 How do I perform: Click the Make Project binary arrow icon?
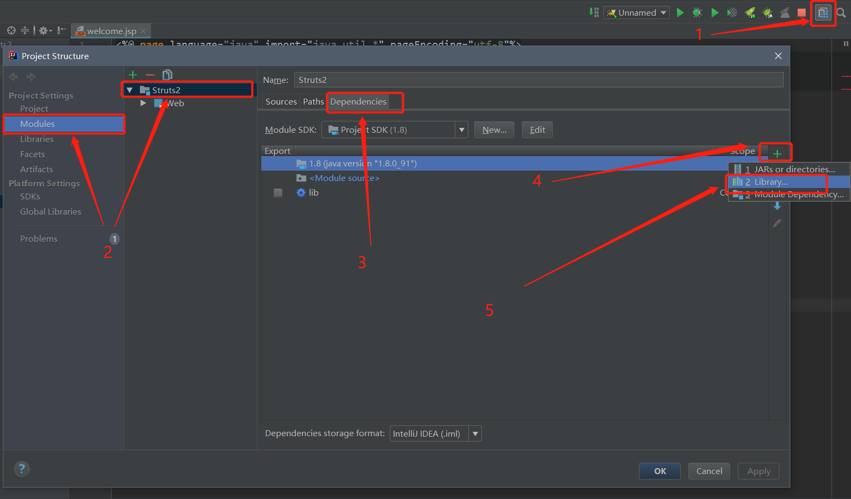click(x=594, y=12)
